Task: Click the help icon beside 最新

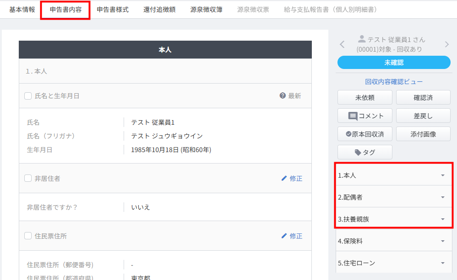Action: tap(283, 96)
